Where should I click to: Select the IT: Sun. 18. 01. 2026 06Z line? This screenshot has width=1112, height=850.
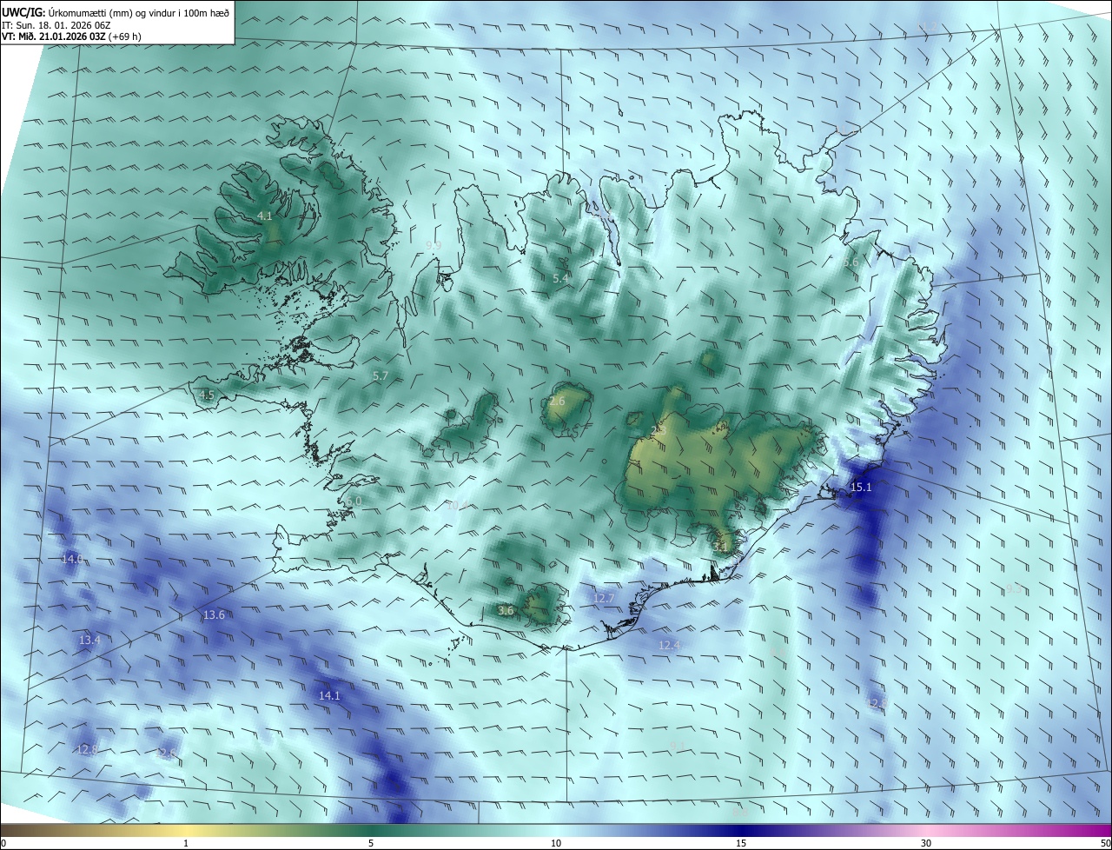tap(56, 24)
